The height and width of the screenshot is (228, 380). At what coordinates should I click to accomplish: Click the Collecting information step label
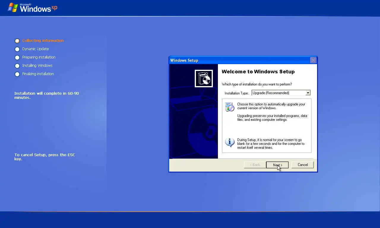[x=43, y=41]
